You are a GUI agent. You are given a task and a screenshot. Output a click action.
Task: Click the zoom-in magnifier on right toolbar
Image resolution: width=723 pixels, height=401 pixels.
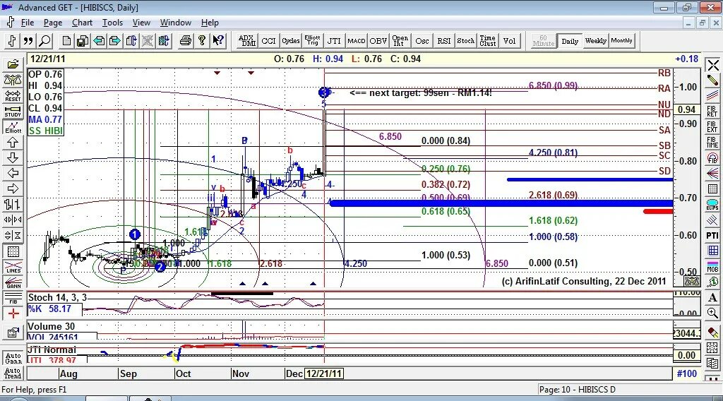[x=712, y=313]
